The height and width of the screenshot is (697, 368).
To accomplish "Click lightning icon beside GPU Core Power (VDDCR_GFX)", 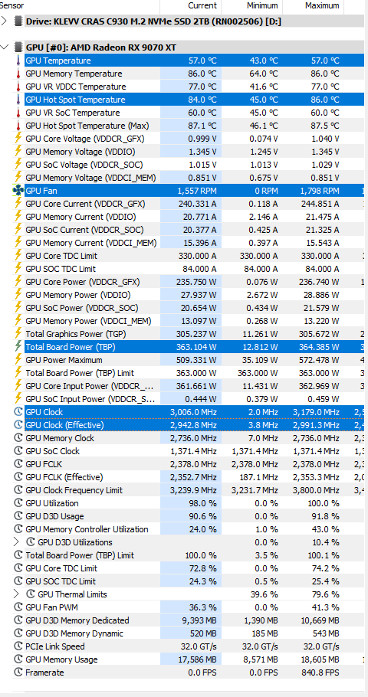I will click(18, 282).
